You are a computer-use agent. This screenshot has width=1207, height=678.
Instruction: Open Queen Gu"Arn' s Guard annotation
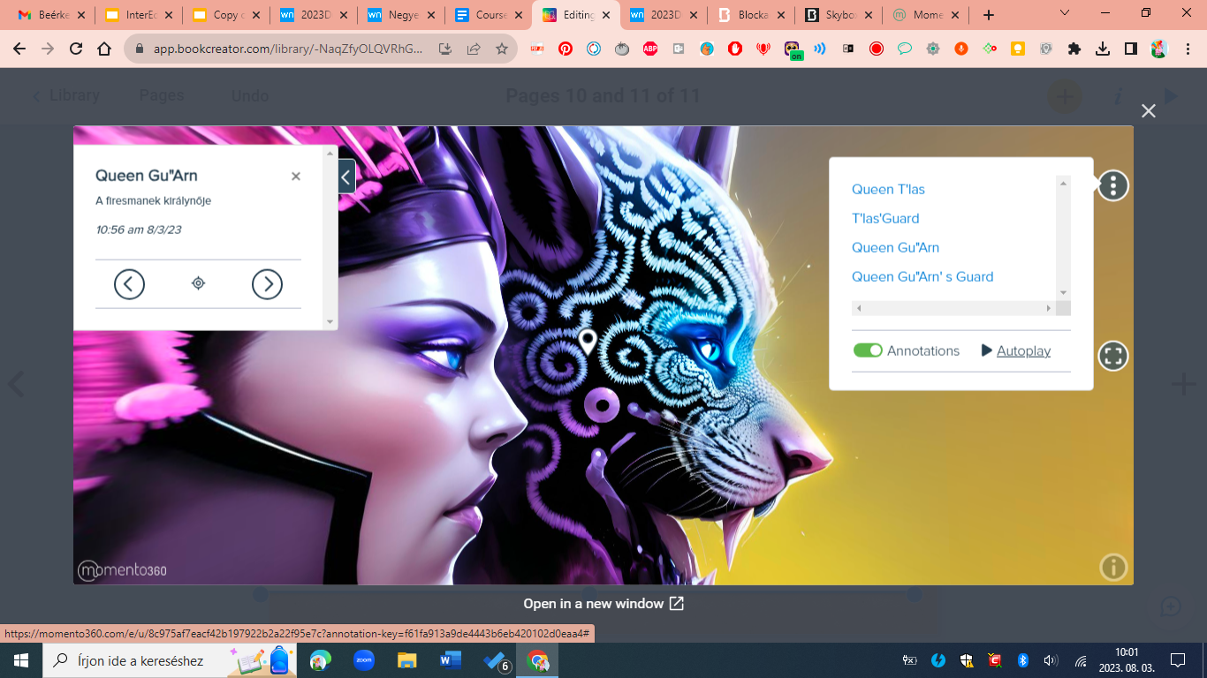click(x=922, y=276)
